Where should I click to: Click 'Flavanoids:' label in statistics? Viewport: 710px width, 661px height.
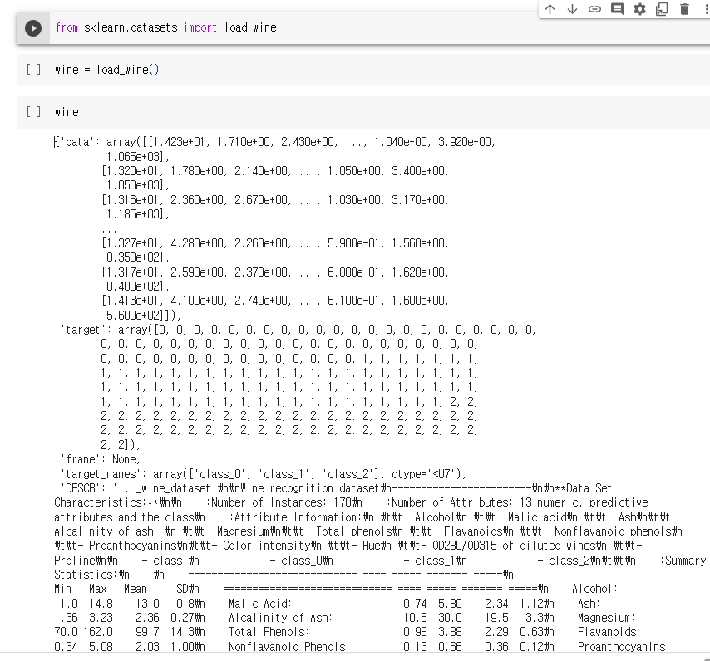tap(609, 632)
